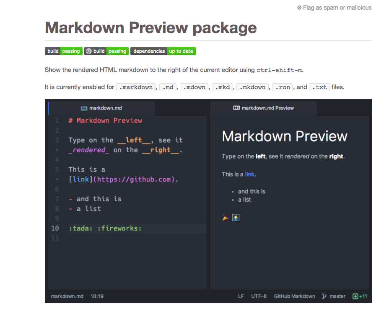Click the LF line ending selector
The image size is (389, 310).
[241, 296]
